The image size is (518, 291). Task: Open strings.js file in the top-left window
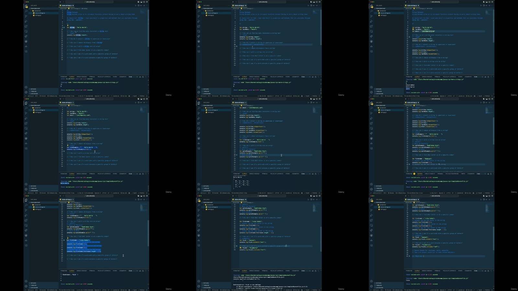click(x=38, y=15)
